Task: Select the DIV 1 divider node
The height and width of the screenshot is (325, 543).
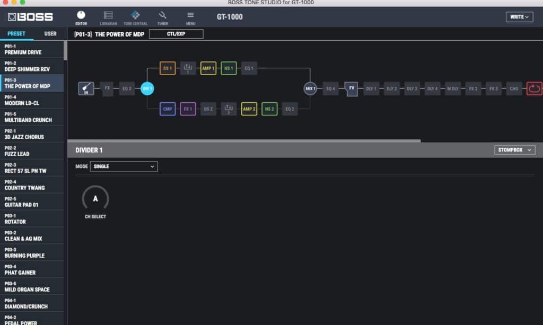Action: (x=147, y=88)
